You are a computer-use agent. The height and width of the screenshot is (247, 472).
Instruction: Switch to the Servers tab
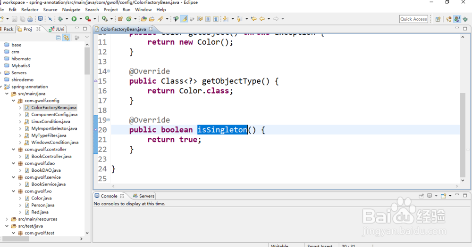pyautogui.click(x=143, y=196)
